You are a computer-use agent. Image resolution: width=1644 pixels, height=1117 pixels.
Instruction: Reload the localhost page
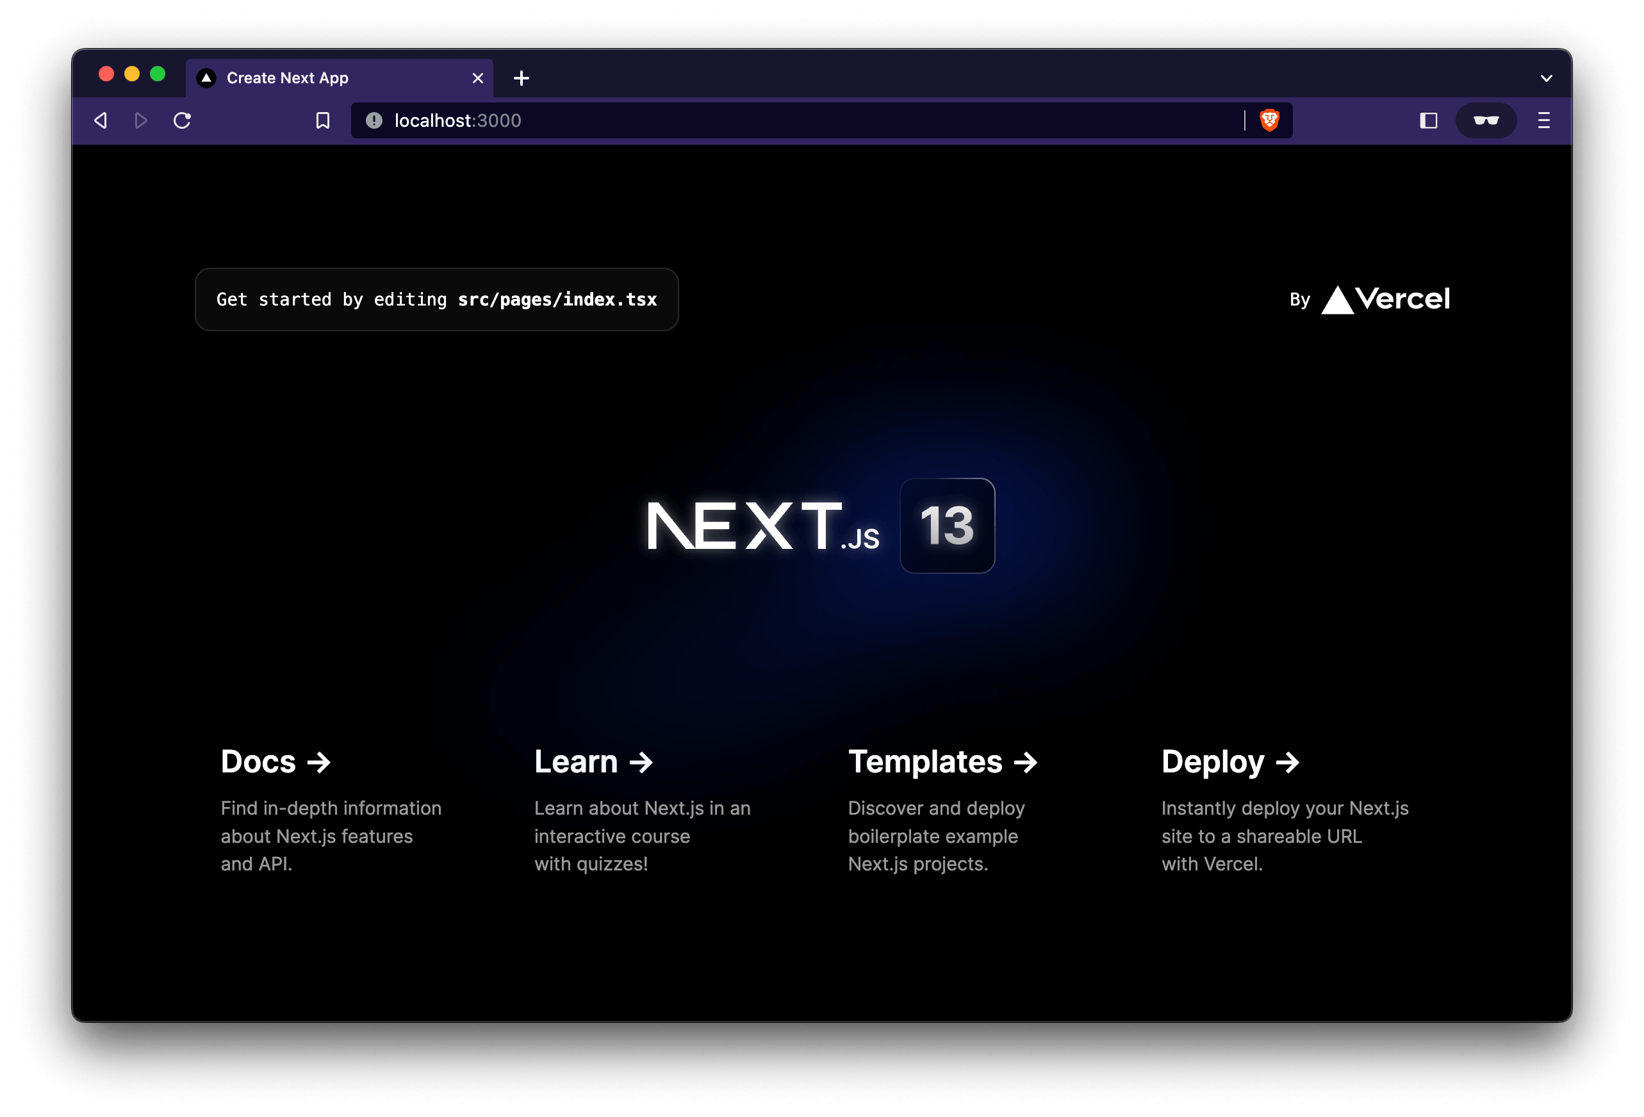point(182,121)
